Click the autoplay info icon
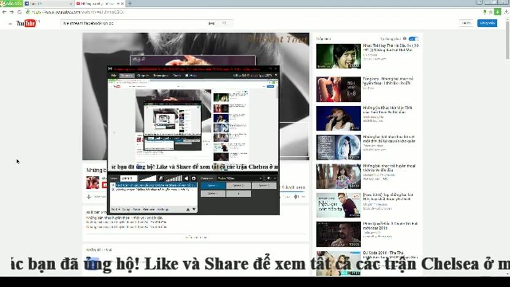 (x=405, y=39)
